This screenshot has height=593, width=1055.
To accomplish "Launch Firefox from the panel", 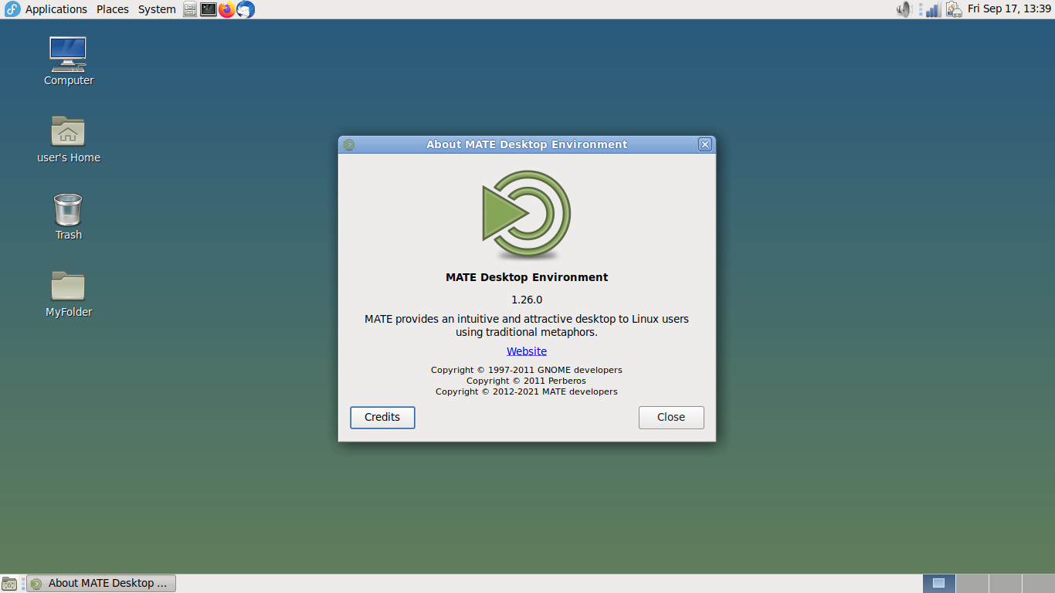I will 226,9.
